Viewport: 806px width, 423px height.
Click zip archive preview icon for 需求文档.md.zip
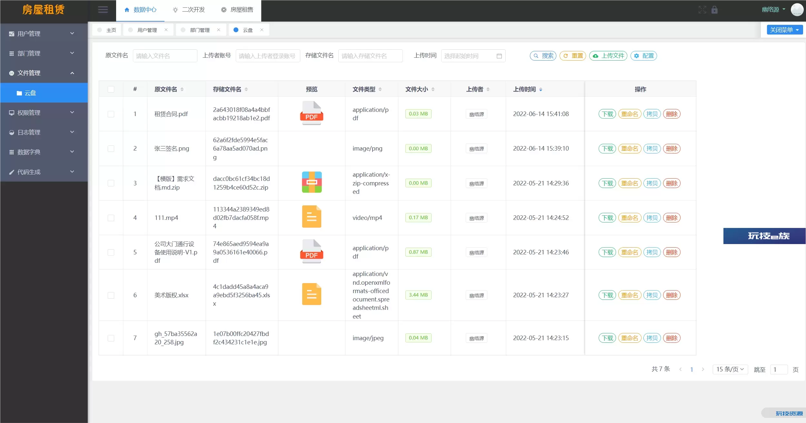coord(312,182)
